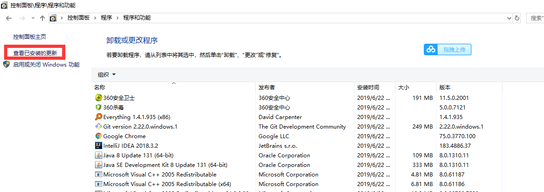Click version 11.5.0.2001
Screen dimensions: 544x192
(454, 98)
